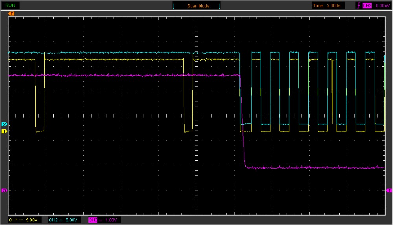
Task: Click the CH2 DC coupling icon
Action: click(x=61, y=220)
